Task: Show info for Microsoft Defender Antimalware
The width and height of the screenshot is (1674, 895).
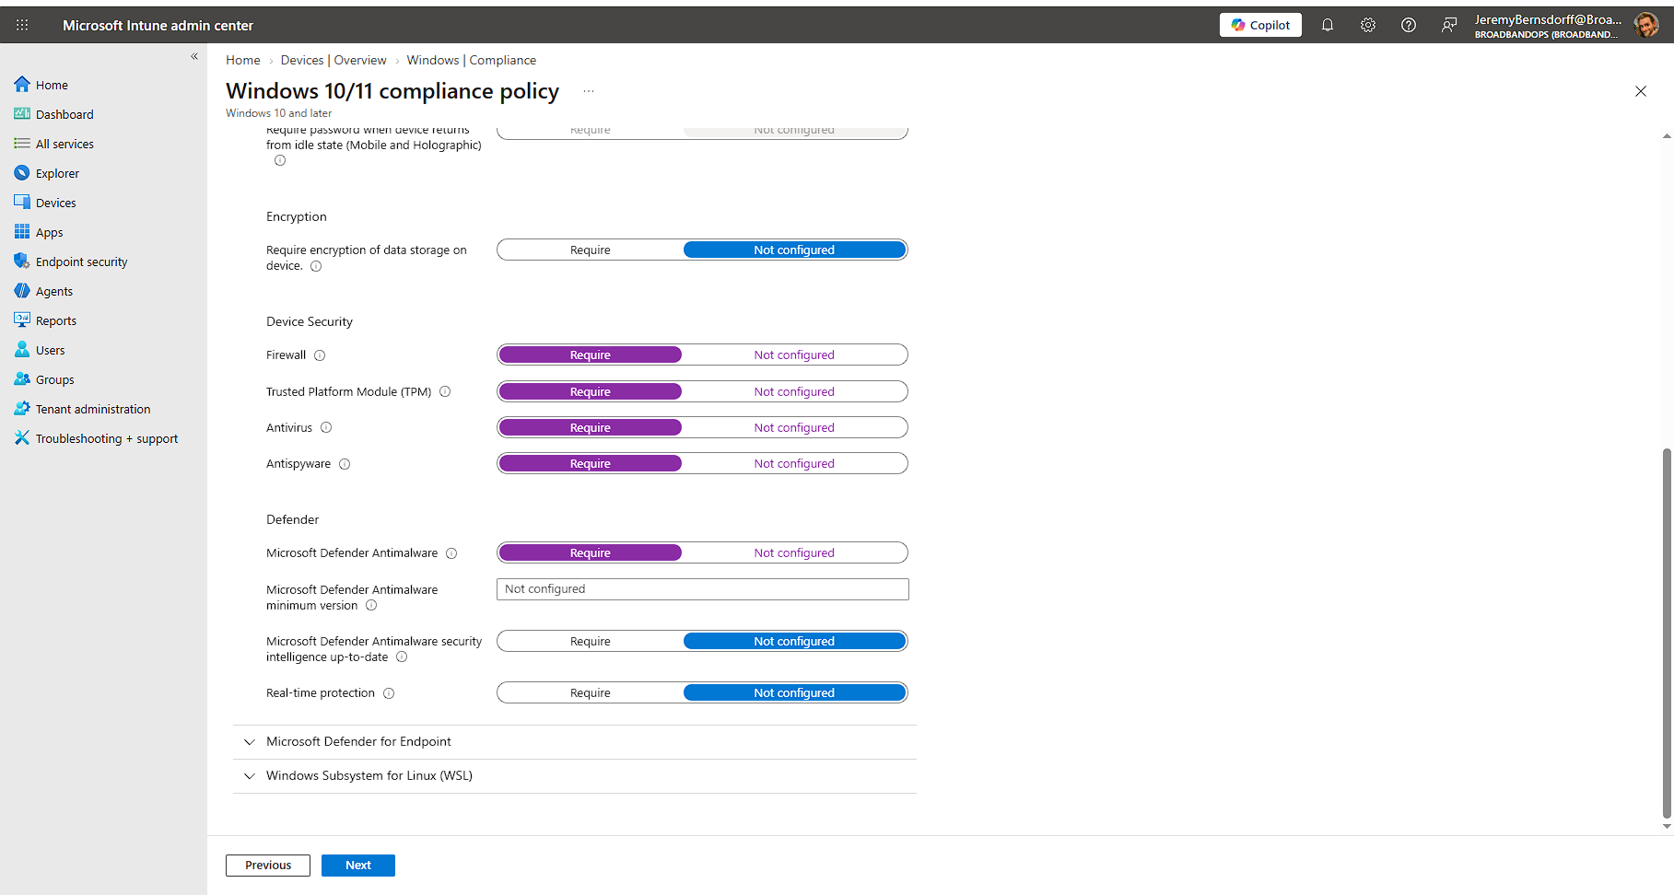Action: (451, 553)
